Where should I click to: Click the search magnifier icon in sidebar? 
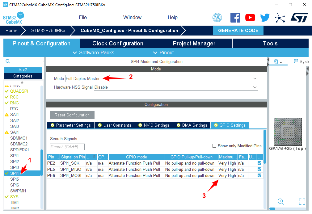pyautogui.click(x=8, y=61)
